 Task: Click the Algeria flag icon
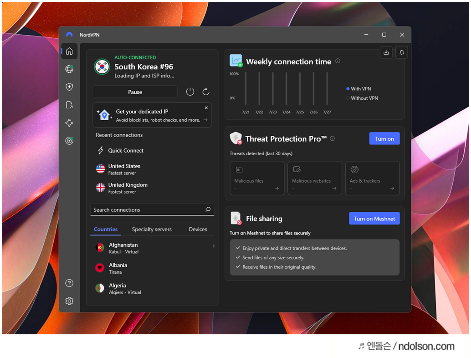click(100, 288)
